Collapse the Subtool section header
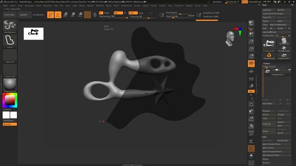This screenshot has width=296, height=166. pyautogui.click(x=266, y=64)
